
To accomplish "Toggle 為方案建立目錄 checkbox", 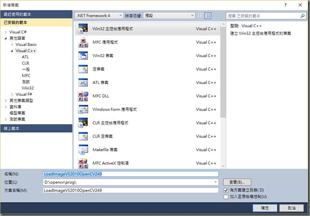I will click(x=226, y=190).
